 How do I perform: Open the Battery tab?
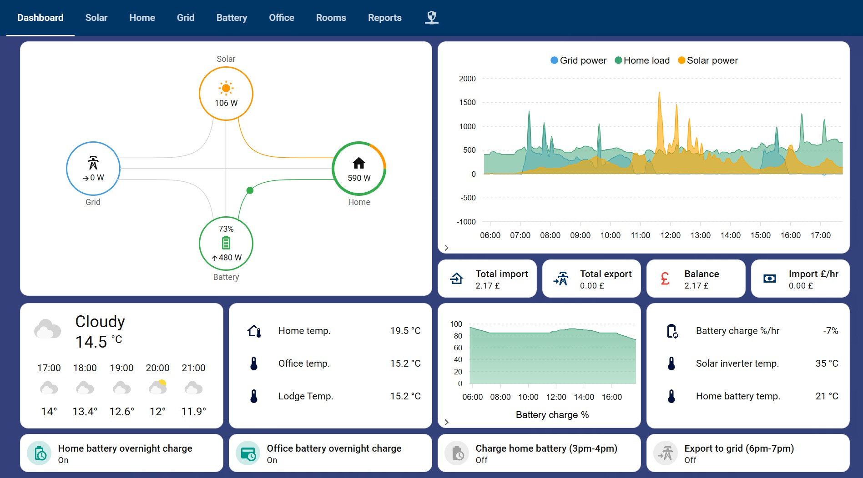(x=232, y=18)
